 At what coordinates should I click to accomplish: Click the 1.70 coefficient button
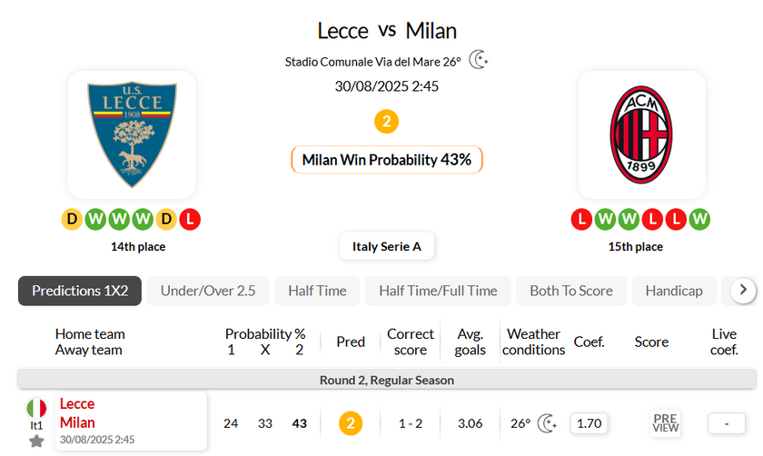tap(590, 422)
